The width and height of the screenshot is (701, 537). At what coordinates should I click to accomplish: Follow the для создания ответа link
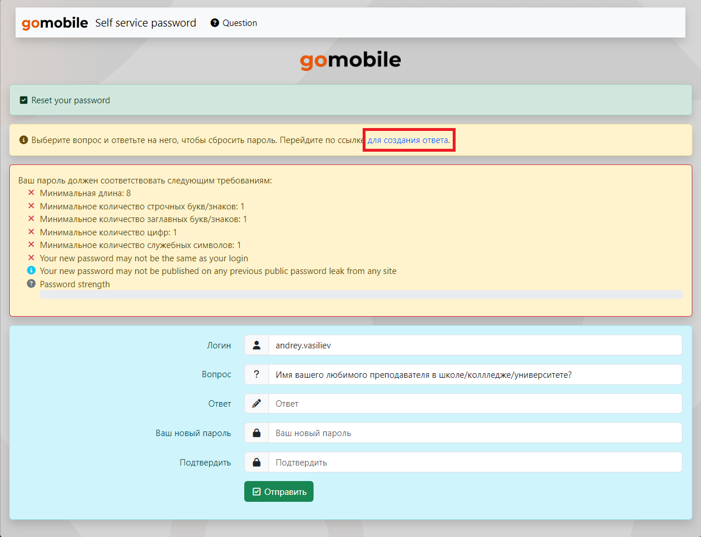click(408, 140)
